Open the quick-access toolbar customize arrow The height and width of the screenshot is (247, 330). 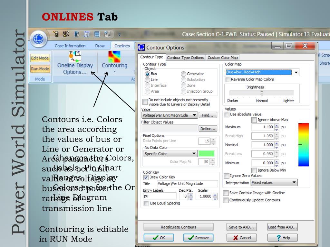(119, 35)
